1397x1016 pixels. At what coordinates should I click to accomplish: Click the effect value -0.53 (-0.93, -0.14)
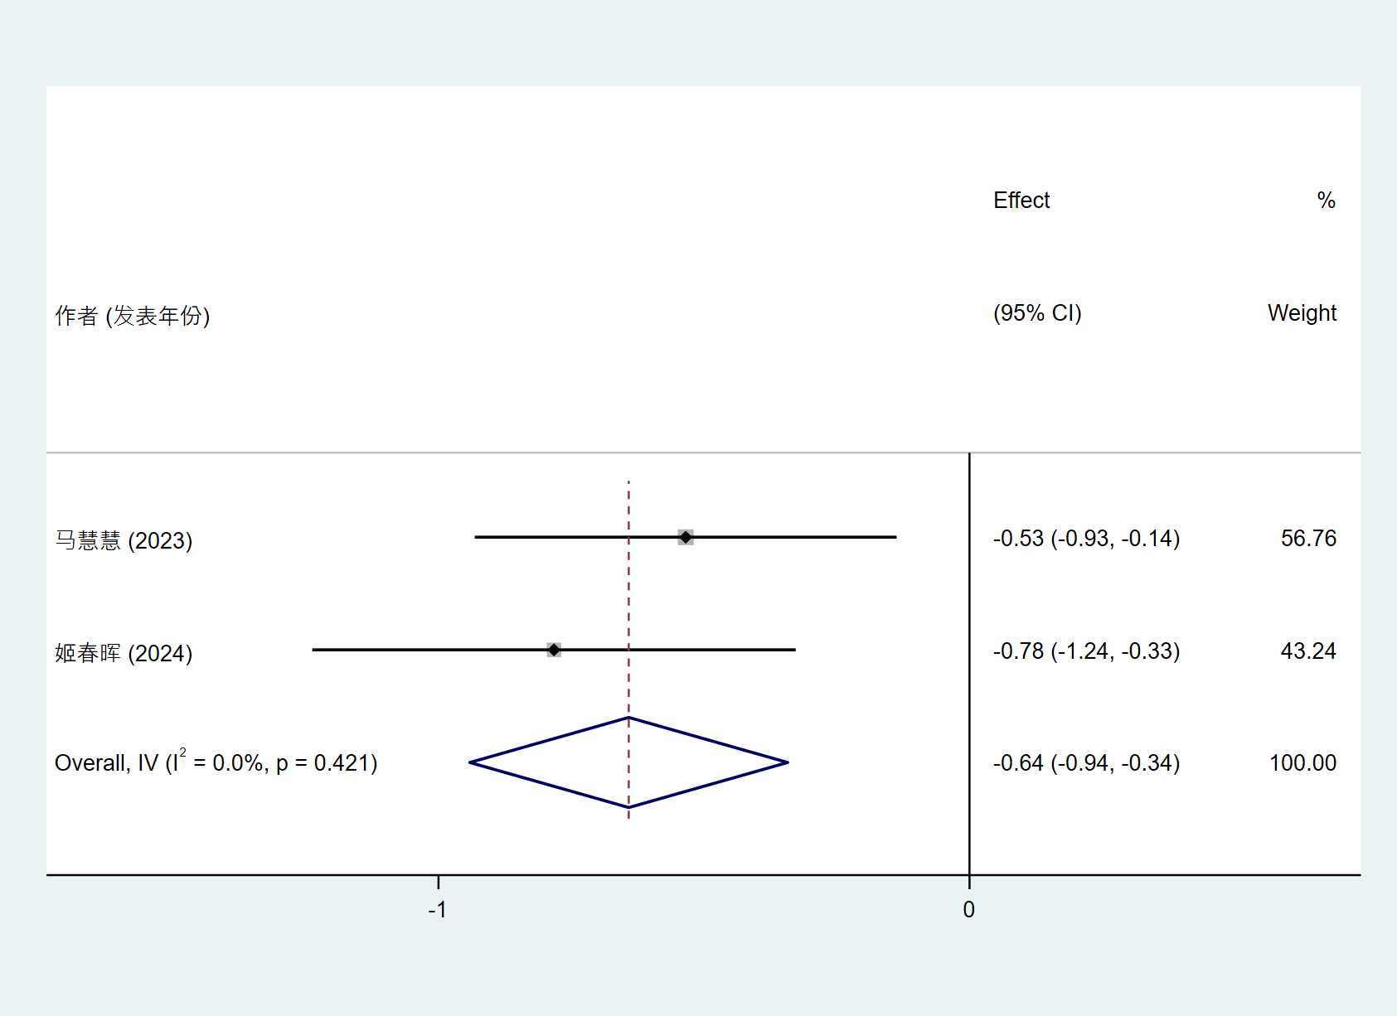coord(1086,539)
